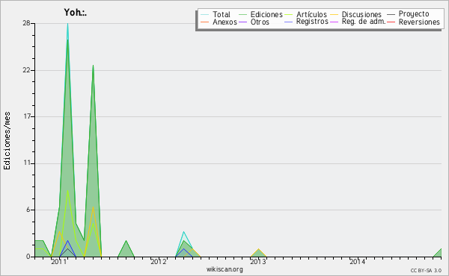Click the Otros legend entry

tap(260, 22)
